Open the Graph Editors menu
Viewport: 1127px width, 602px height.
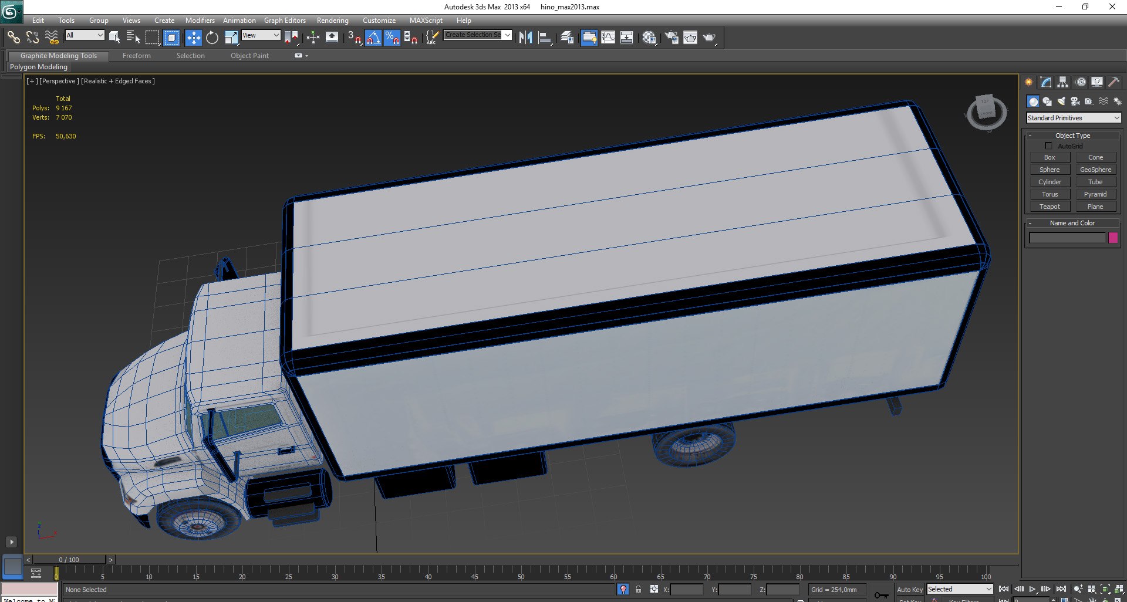(285, 21)
